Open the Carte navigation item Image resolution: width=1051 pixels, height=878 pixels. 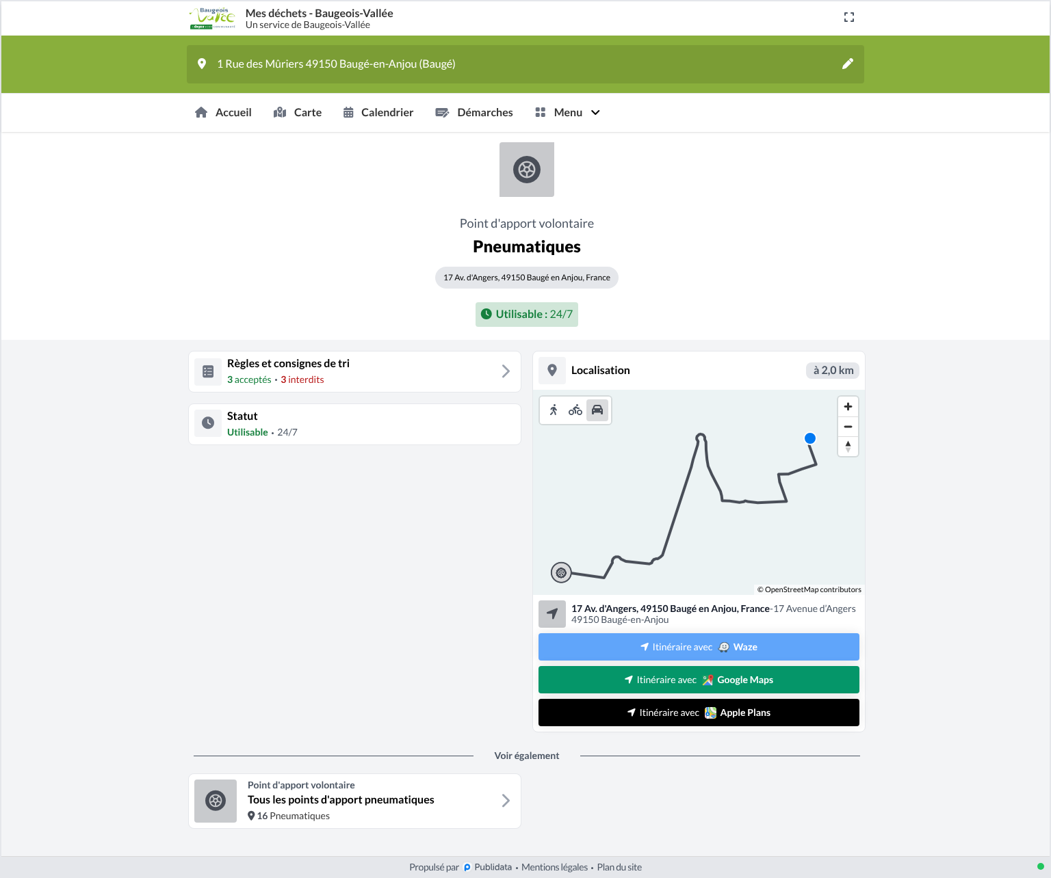298,112
